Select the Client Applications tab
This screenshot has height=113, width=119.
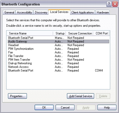83,12
